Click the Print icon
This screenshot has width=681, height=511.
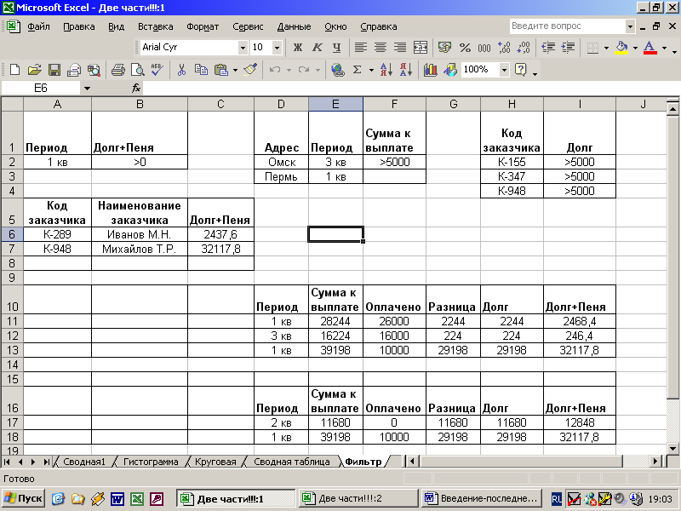(x=117, y=70)
